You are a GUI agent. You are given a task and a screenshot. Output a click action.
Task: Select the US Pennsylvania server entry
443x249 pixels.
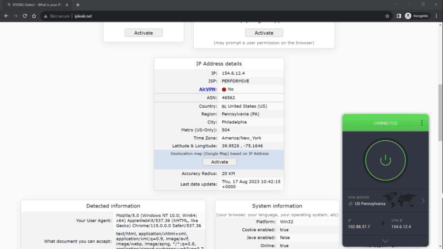click(x=367, y=205)
